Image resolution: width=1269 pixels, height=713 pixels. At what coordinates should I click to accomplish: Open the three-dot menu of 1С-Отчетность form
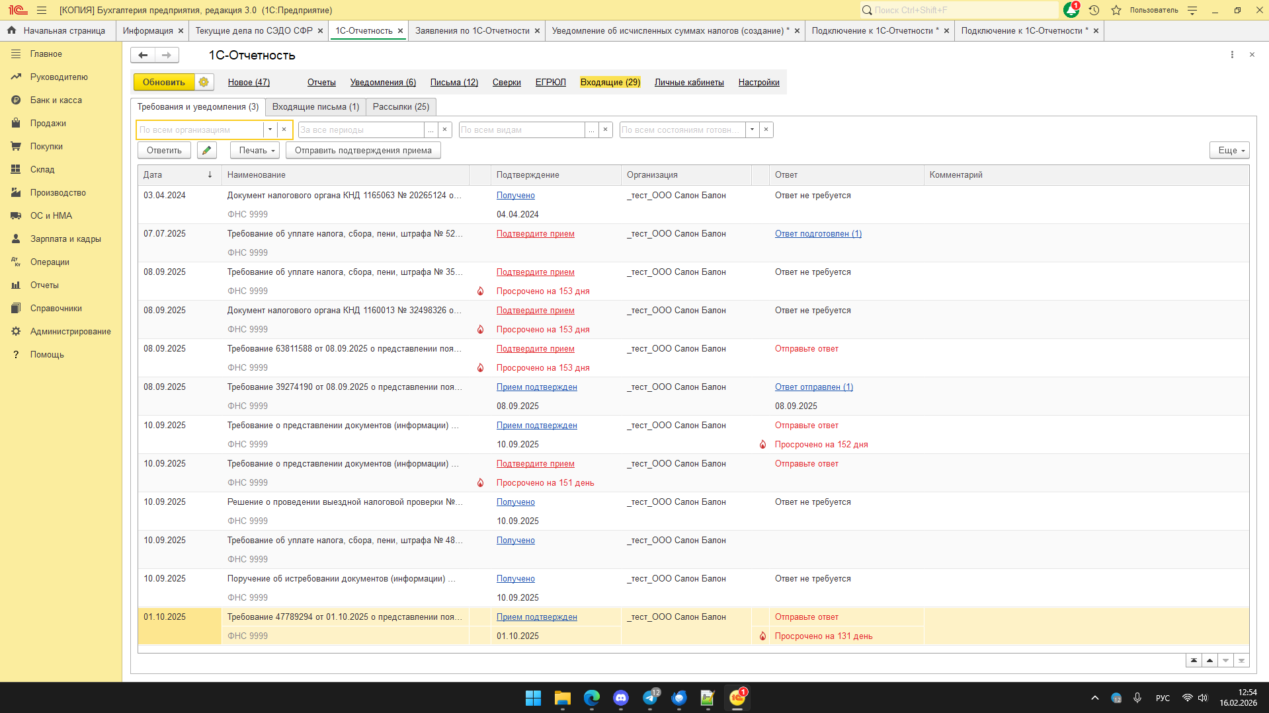click(x=1232, y=55)
